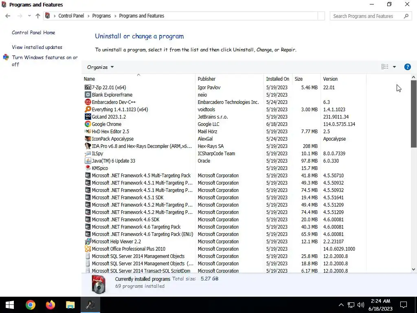Click the change view list icon

[384, 67]
